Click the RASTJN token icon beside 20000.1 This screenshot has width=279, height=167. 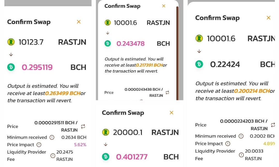tap(105, 132)
